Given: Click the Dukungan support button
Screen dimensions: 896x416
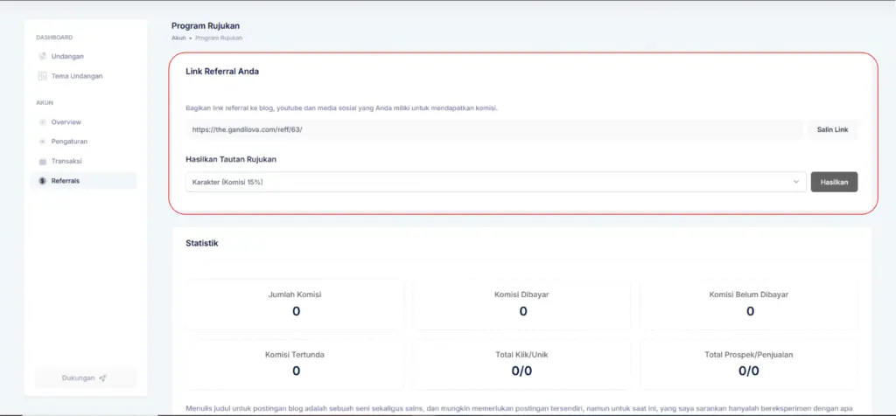Looking at the screenshot, I should [85, 378].
